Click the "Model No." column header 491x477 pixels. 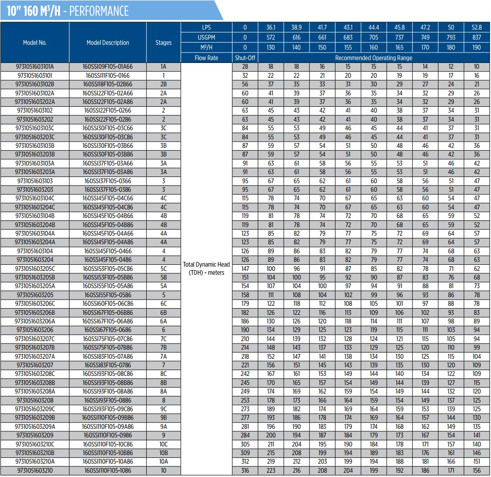coord(35,42)
